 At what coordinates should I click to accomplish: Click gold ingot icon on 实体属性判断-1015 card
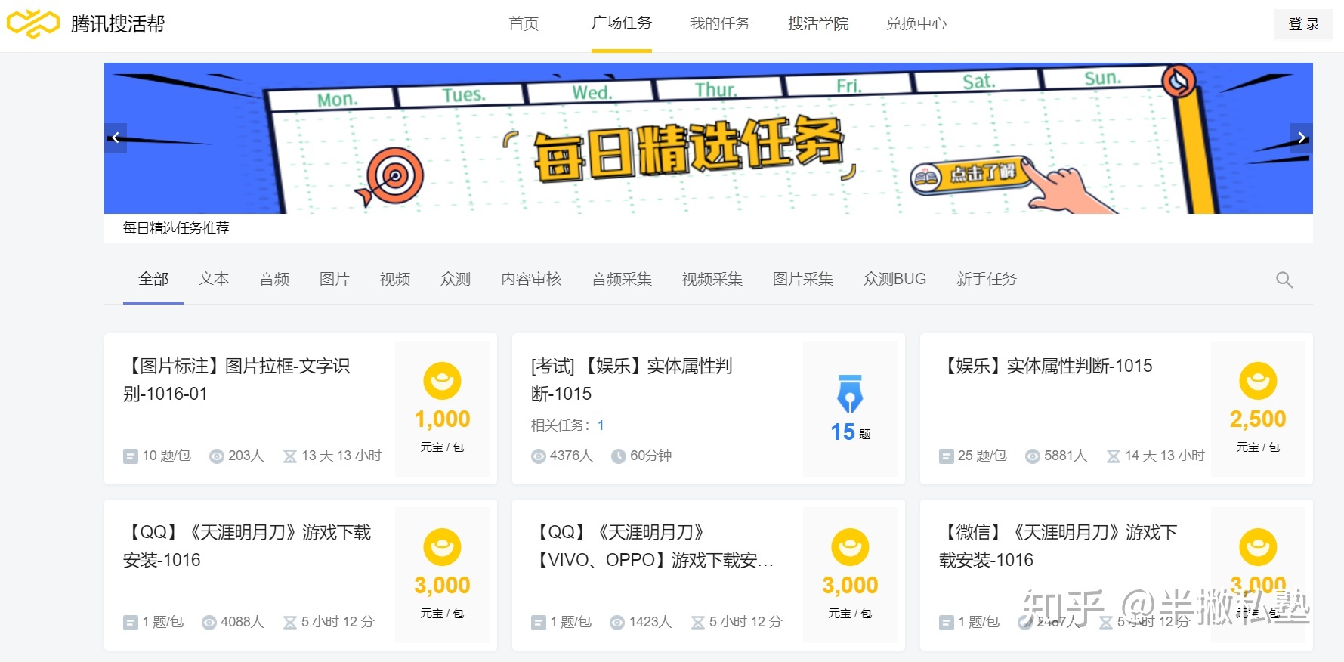[x=1258, y=381]
